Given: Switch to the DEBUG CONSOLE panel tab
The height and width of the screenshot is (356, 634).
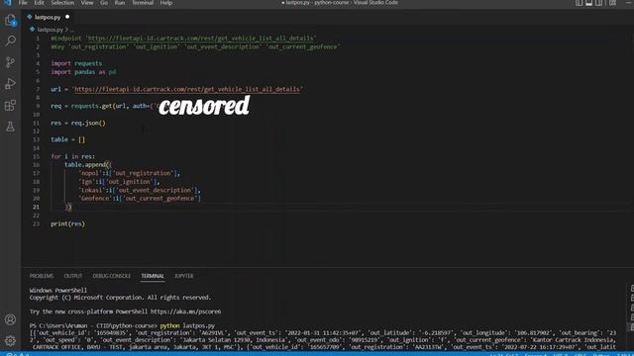Looking at the screenshot, I should point(112,276).
